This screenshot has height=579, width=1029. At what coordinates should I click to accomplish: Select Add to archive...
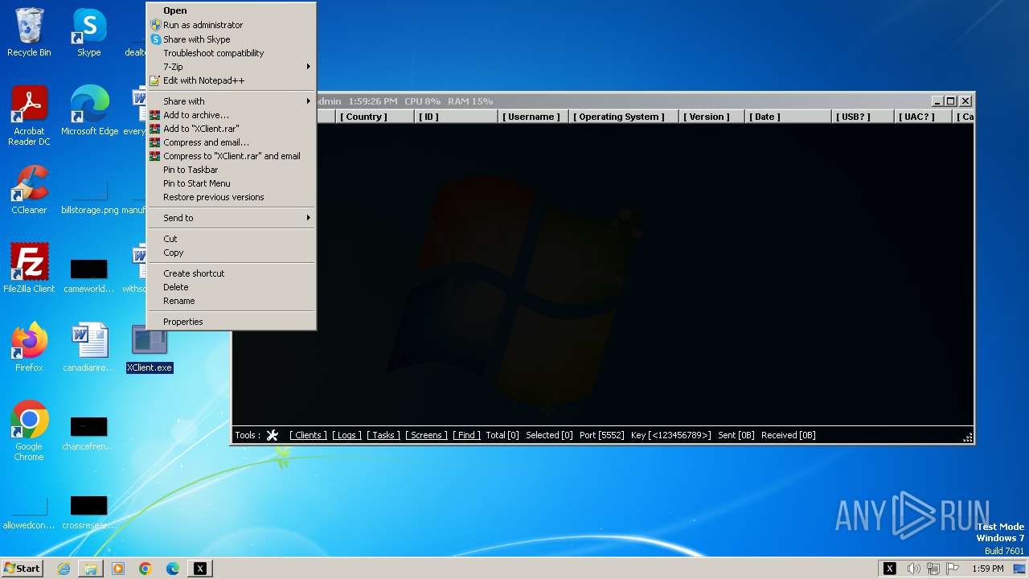tap(231, 115)
